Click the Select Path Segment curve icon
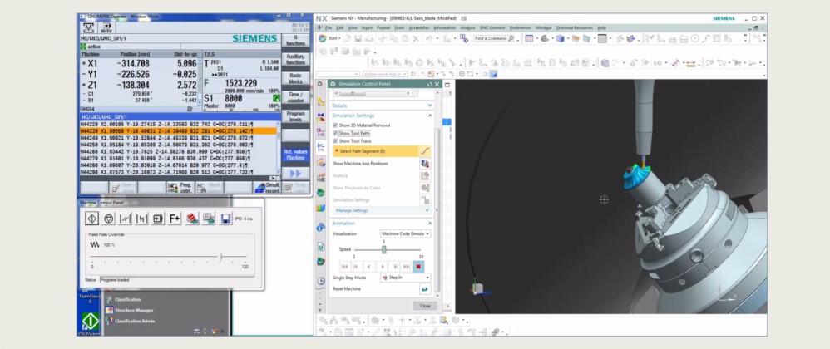 [x=425, y=151]
